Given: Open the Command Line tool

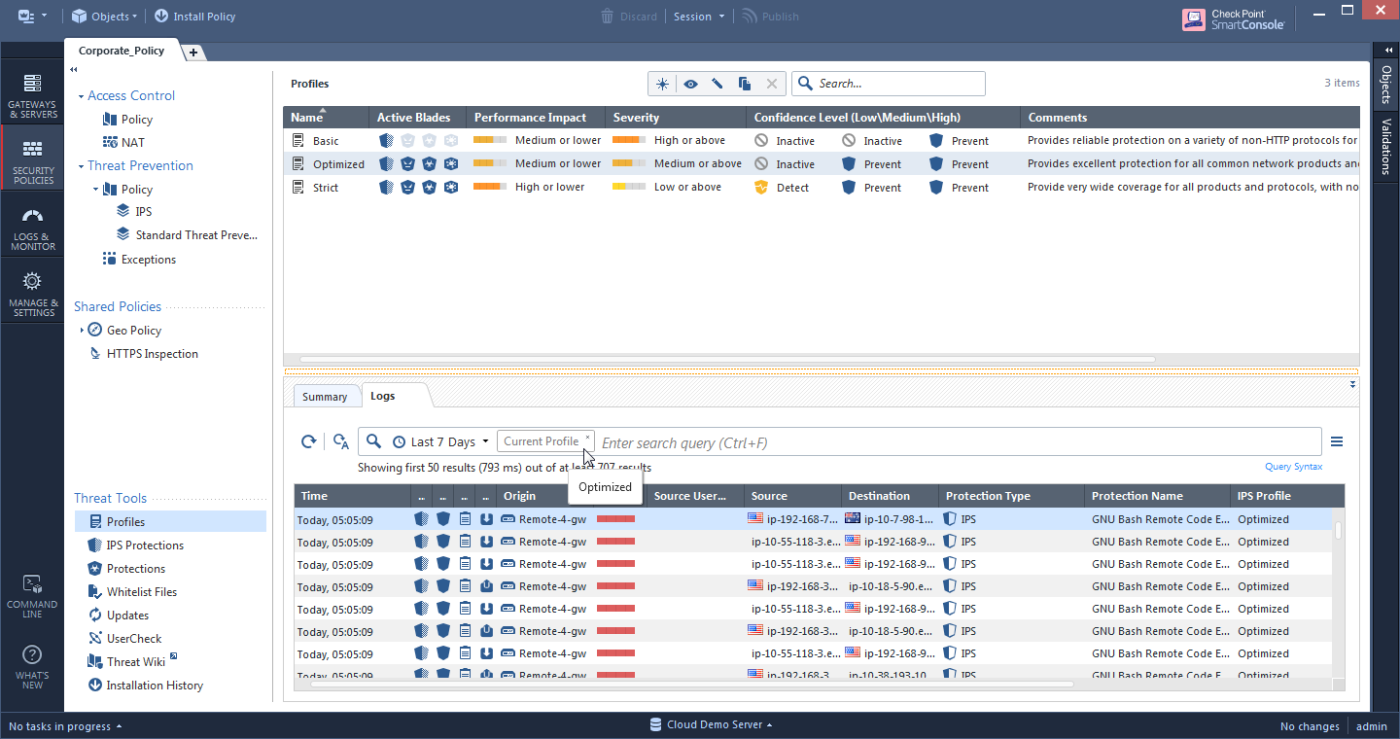Looking at the screenshot, I should (x=32, y=596).
